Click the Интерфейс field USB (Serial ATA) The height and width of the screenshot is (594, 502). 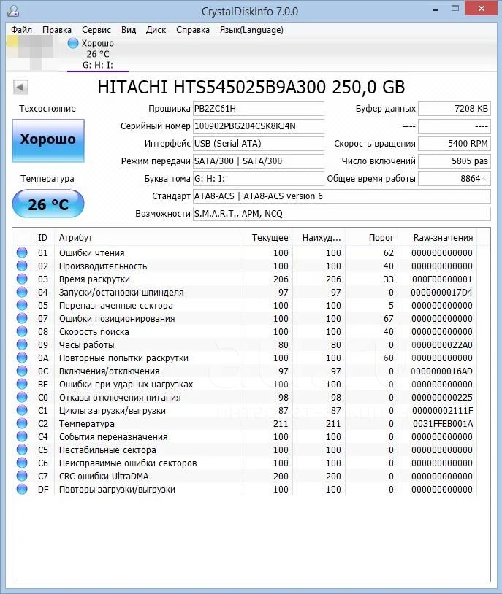click(x=259, y=144)
